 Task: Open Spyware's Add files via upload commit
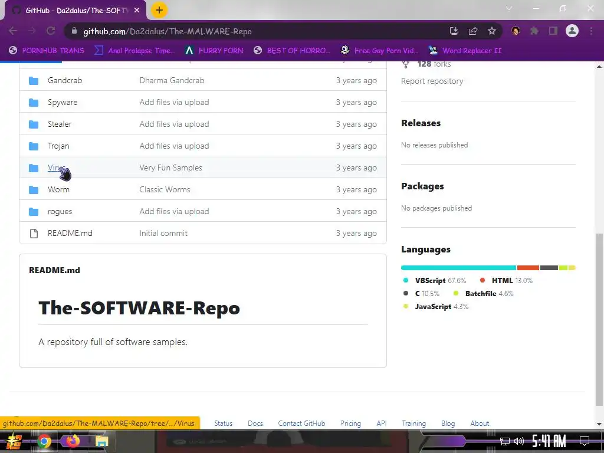(174, 103)
